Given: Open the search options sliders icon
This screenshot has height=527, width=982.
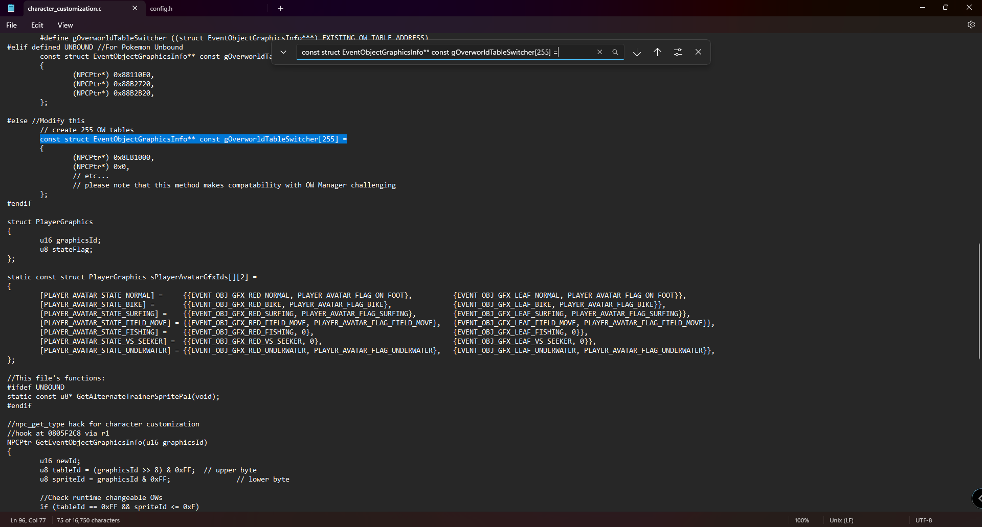Looking at the screenshot, I should tap(678, 52).
